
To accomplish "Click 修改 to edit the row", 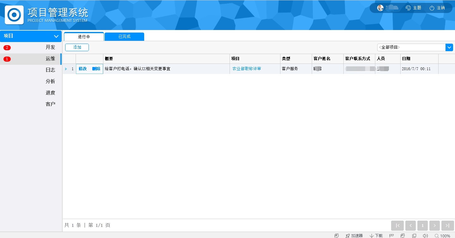I will pyautogui.click(x=83, y=69).
